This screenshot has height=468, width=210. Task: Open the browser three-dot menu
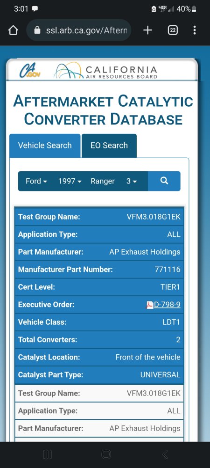(x=195, y=30)
